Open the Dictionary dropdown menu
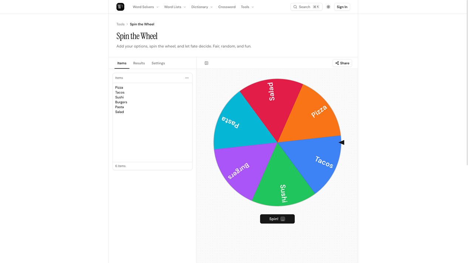The height and width of the screenshot is (263, 468). click(x=202, y=7)
